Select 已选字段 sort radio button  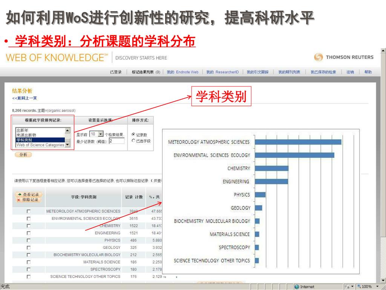point(133,140)
